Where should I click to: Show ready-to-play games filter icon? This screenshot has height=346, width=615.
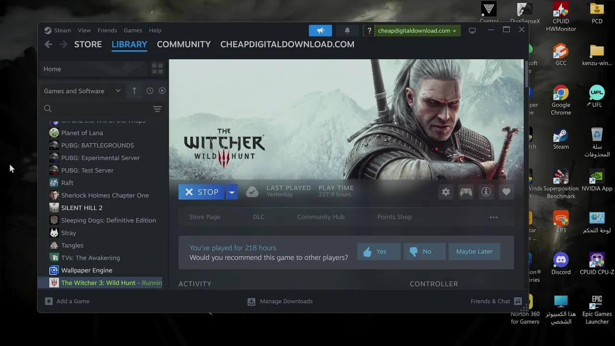(x=162, y=91)
